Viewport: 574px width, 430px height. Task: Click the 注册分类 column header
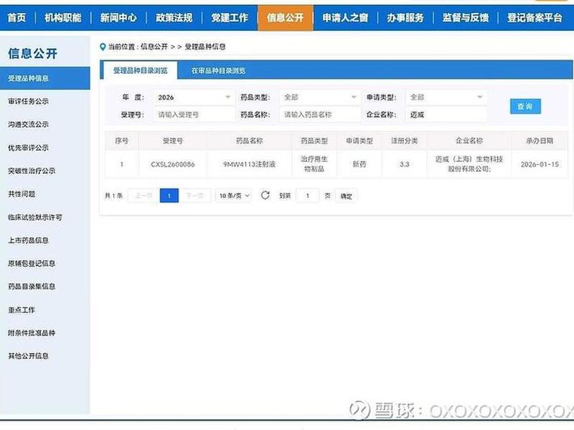click(405, 140)
